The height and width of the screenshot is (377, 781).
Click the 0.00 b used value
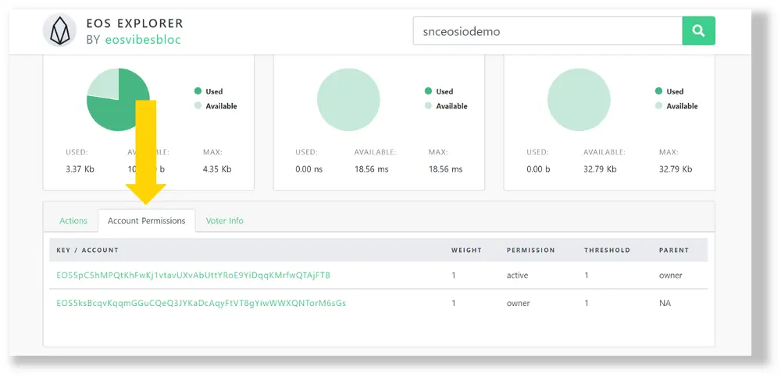(x=538, y=169)
